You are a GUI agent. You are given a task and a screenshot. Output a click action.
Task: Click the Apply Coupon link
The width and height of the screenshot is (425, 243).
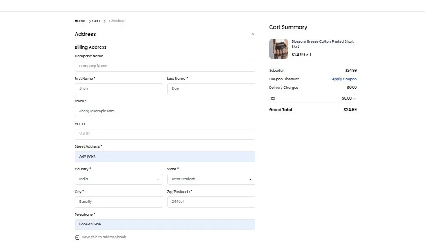(344, 79)
